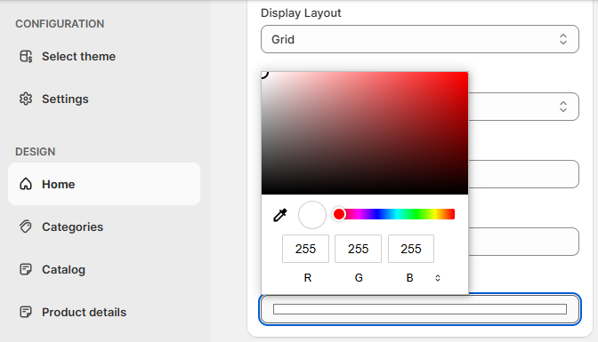Open the dropdown partly hidden behind the color picker
The width and height of the screenshot is (598, 342).
(x=523, y=107)
